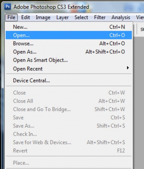Open the View menu
The image size is (144, 169).
140,17
